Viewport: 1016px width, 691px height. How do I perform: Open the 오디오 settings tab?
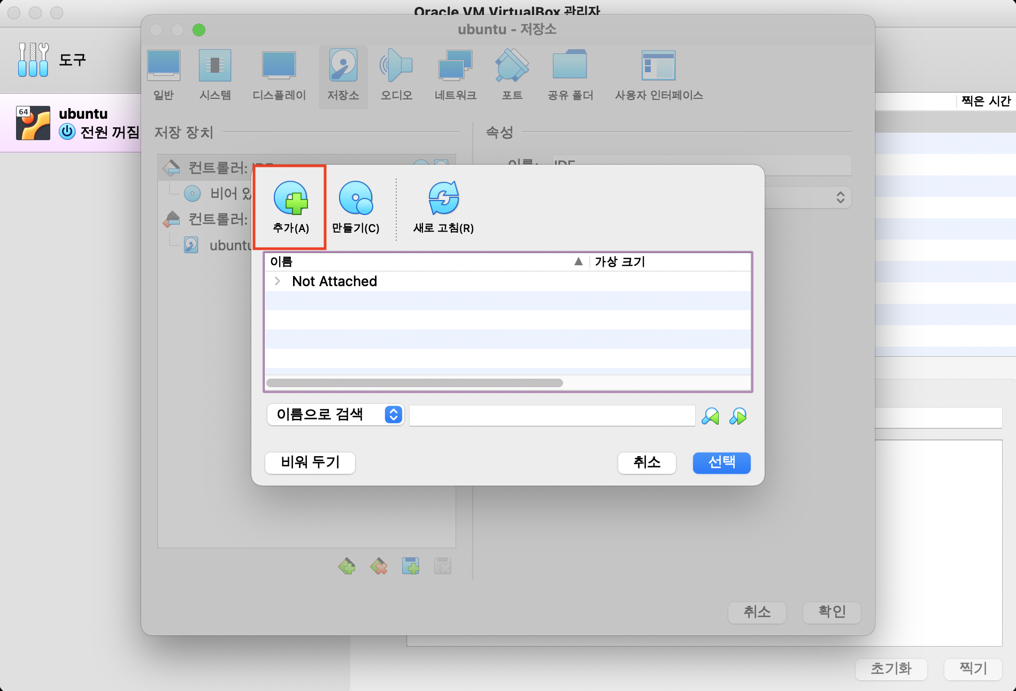(396, 76)
